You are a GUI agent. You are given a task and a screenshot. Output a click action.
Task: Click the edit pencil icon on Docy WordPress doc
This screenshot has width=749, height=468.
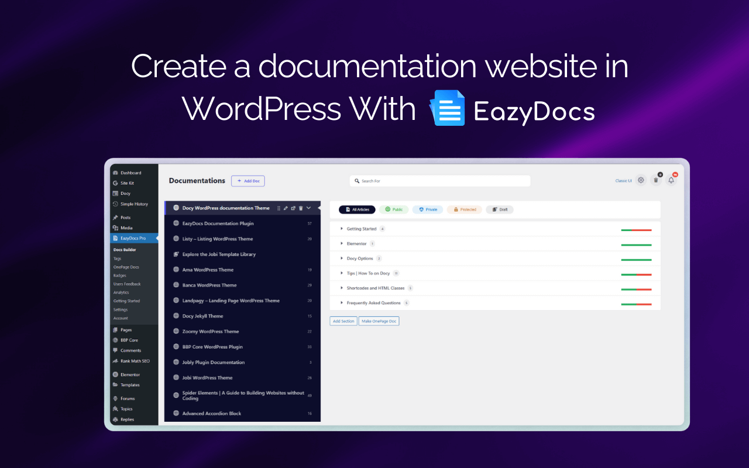(286, 208)
